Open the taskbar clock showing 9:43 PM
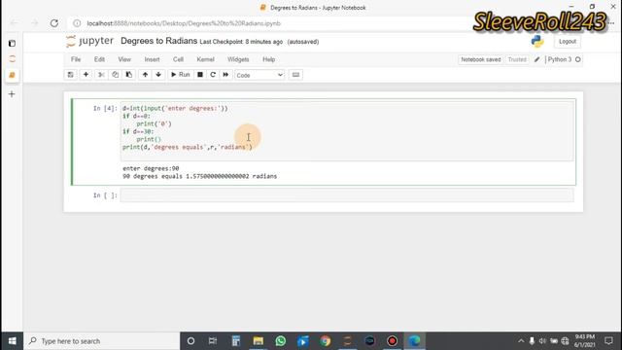This screenshot has height=350, width=622. click(584, 341)
